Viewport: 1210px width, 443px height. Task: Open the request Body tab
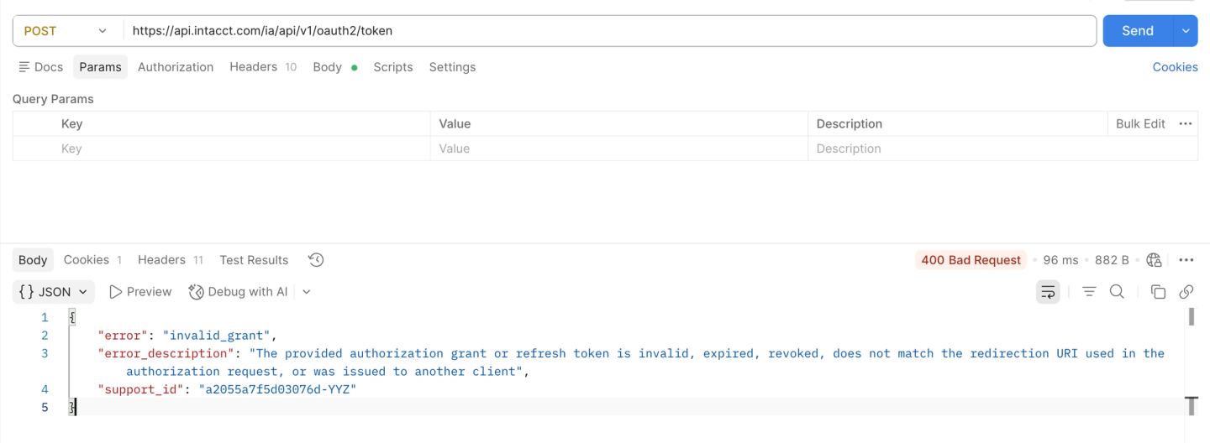click(x=334, y=67)
